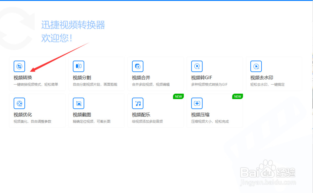The width and height of the screenshot is (313, 193).
Task: Click the 迅捷视频转换器 welcome title
Action: (x=73, y=25)
